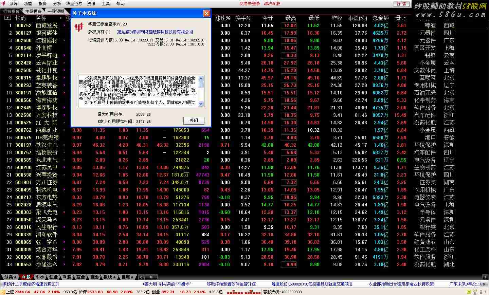Open the 工具 menu
This screenshot has width=489, height=295.
coord(106,3)
